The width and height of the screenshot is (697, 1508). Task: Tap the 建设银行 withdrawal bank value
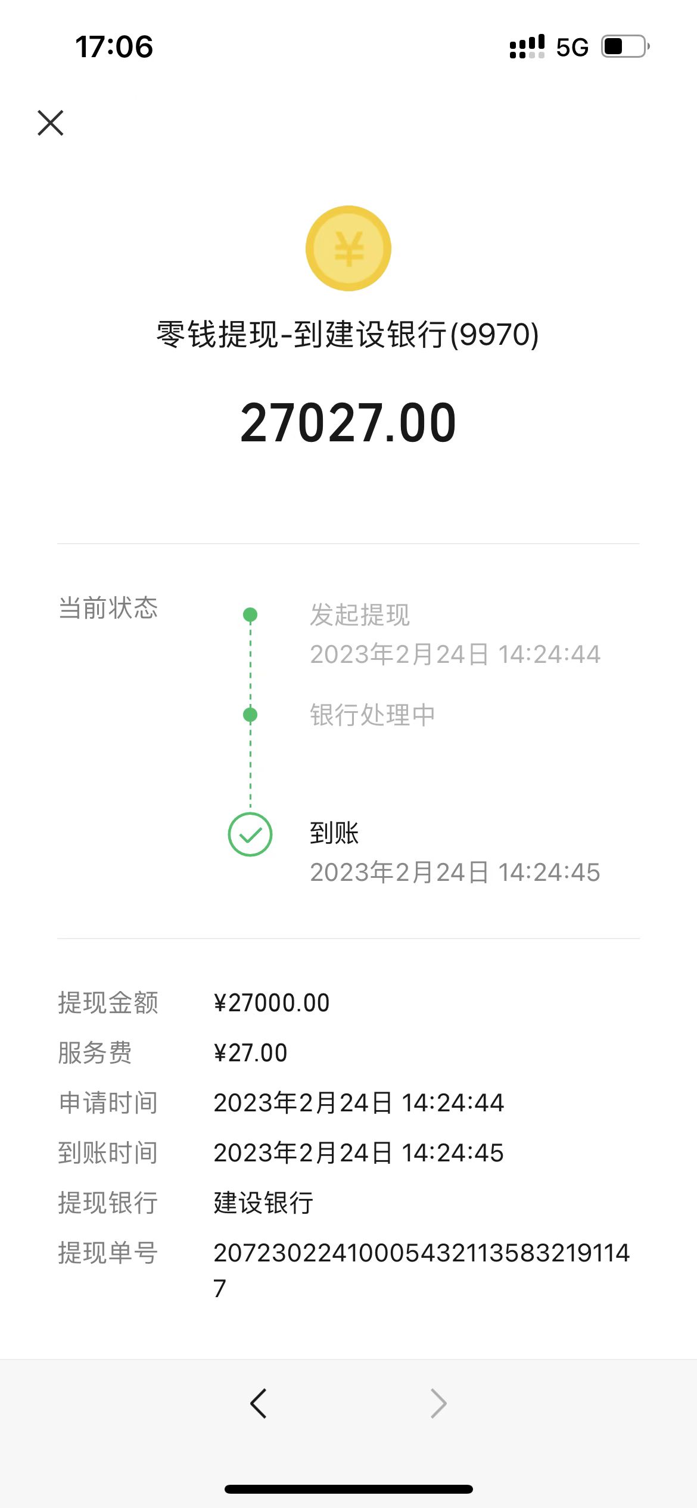(263, 1203)
